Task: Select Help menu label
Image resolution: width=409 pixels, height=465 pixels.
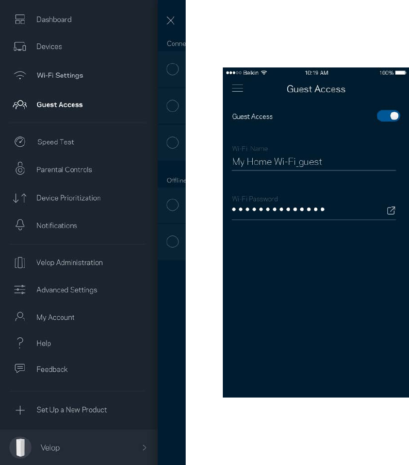Action: pos(44,343)
